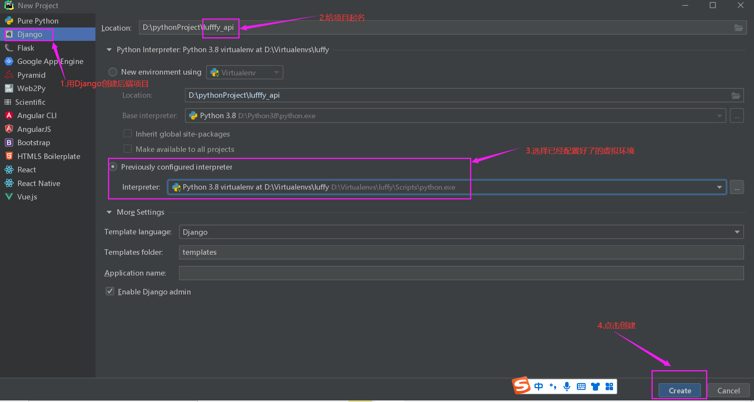Screen dimensions: 754x402
Task: Select New environment using radio button
Action: pos(113,72)
